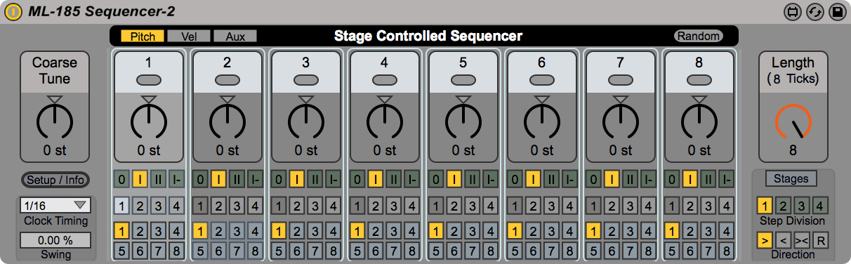Switch to the Vel tab
This screenshot has height=264, width=851.
point(189,37)
